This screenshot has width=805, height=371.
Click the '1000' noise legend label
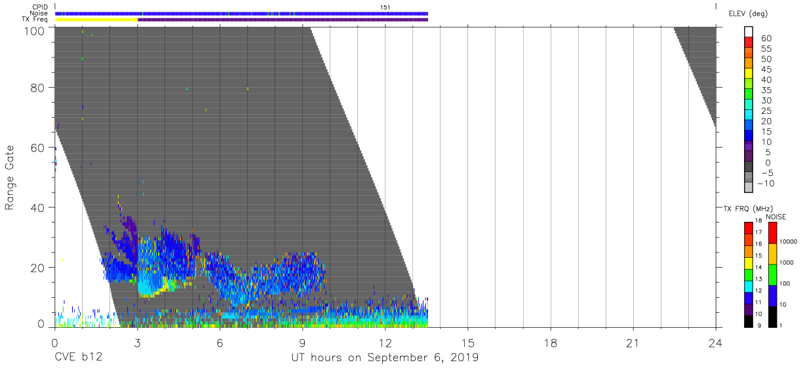[787, 262]
